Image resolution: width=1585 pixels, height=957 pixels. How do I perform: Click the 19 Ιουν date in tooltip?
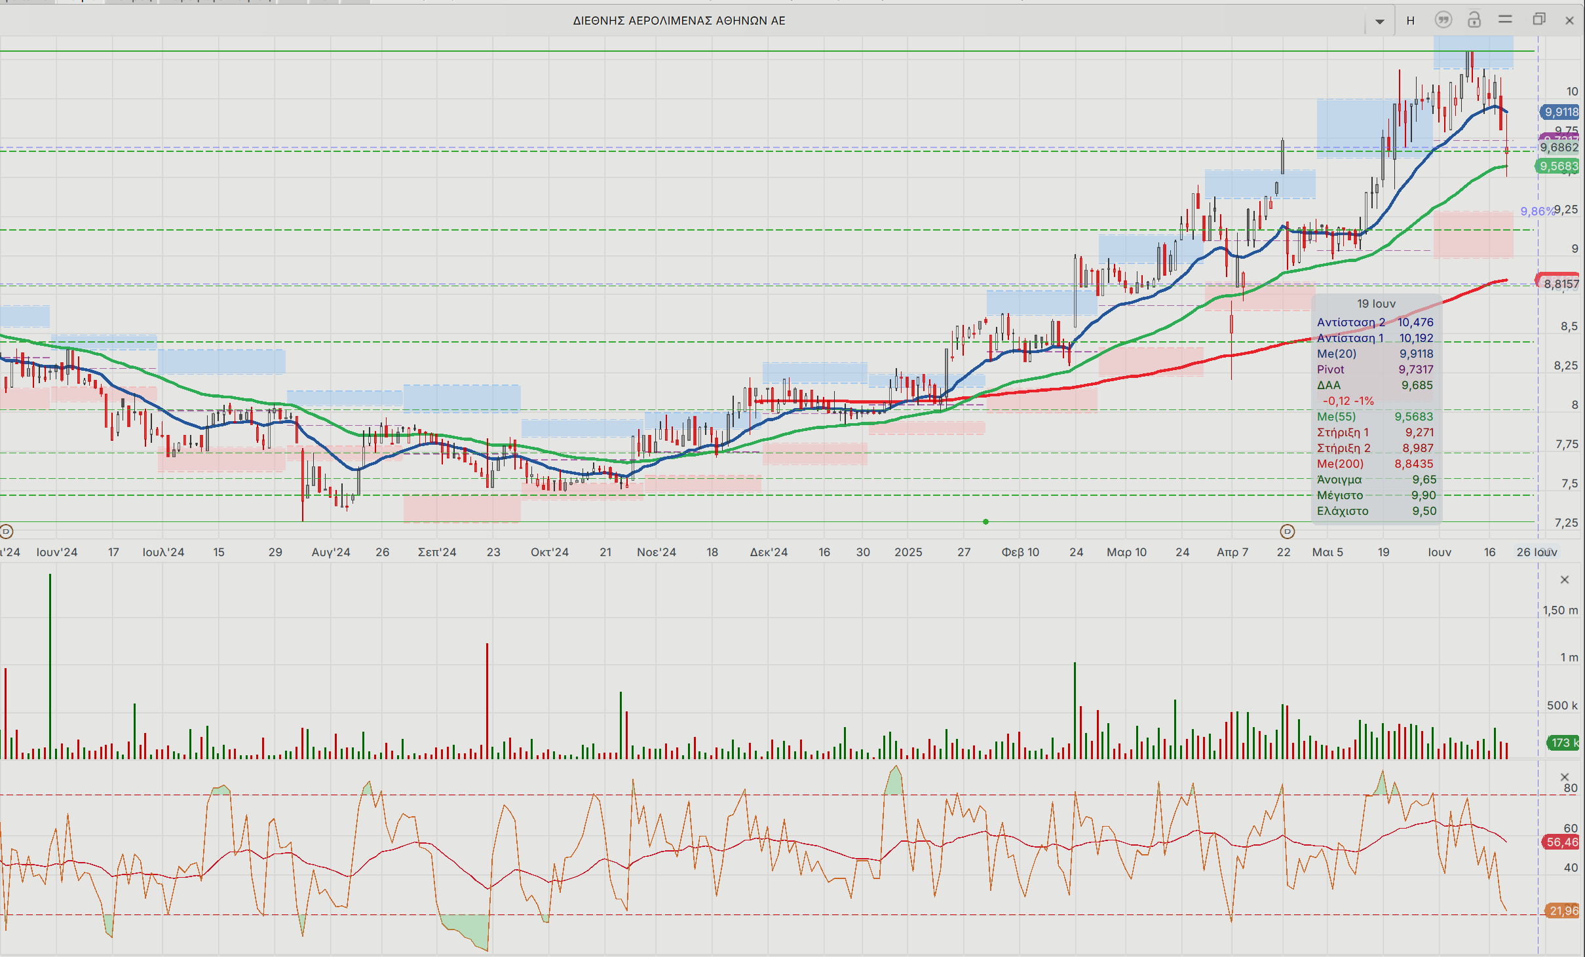(1376, 304)
